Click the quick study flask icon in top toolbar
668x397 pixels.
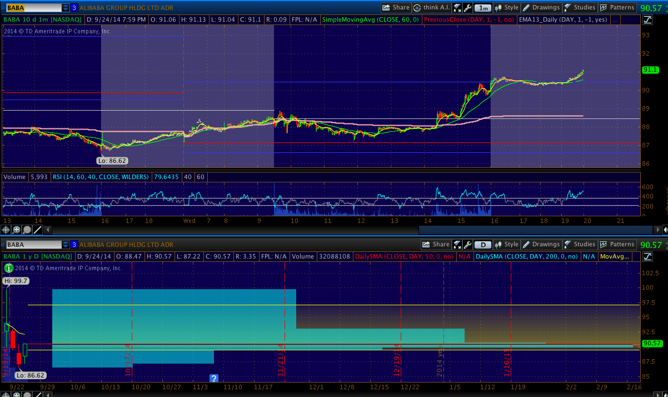pyautogui.click(x=457, y=8)
